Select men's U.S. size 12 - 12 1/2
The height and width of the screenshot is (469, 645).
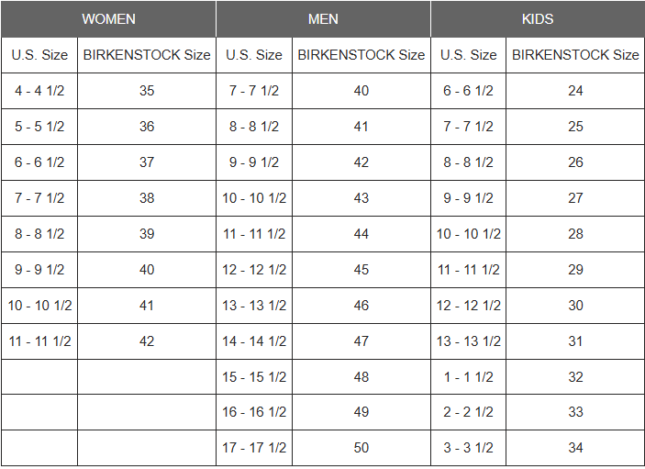click(254, 270)
